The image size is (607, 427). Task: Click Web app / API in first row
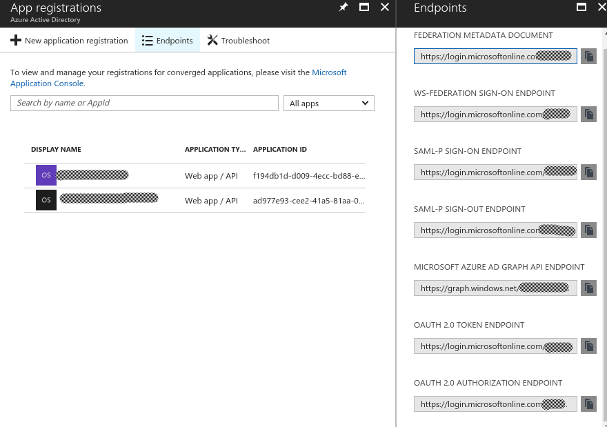point(211,176)
